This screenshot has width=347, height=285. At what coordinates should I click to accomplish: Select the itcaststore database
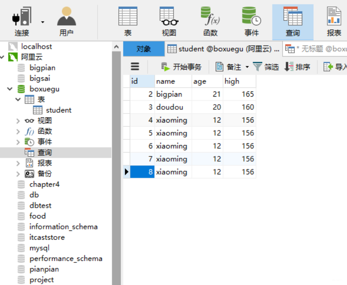pyautogui.click(x=47, y=237)
